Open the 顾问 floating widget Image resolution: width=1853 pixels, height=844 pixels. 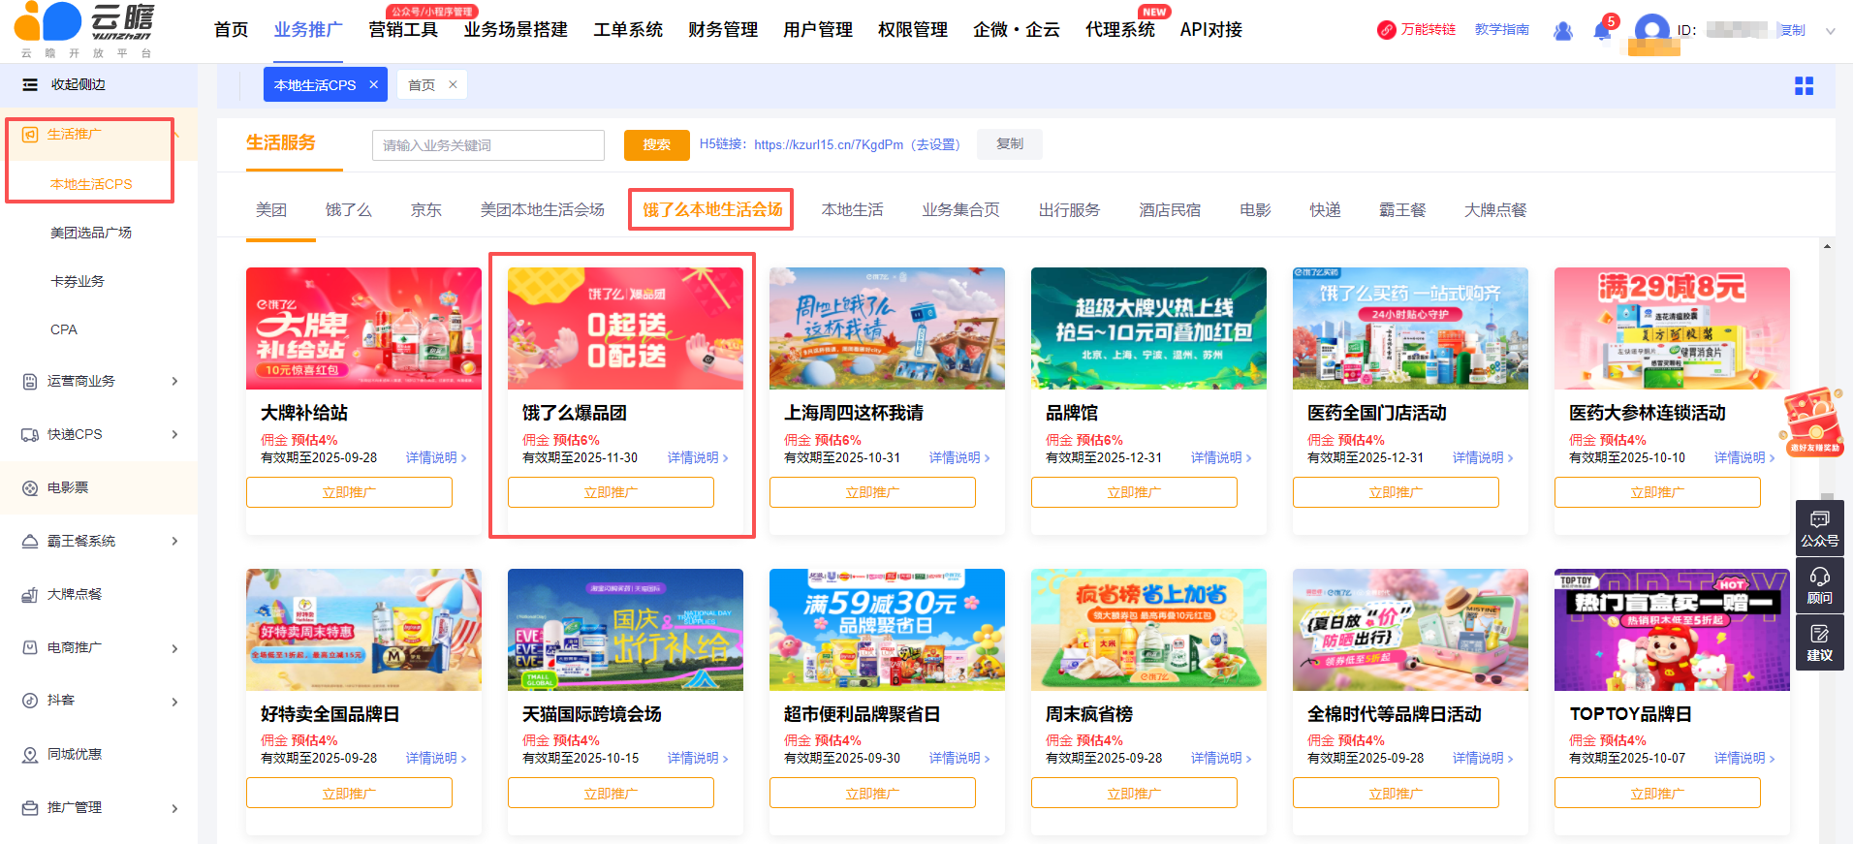click(x=1819, y=586)
